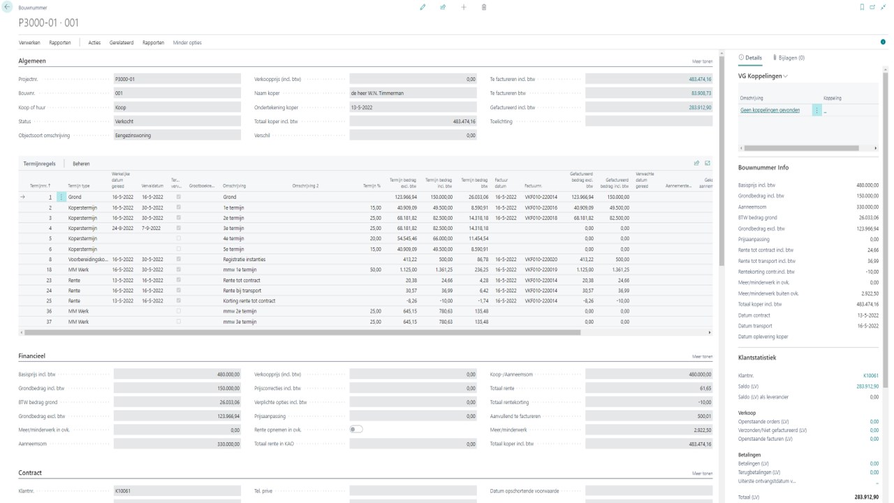Toggle the checkbox for the 3e termijn row
Image resolution: width=894 pixels, height=503 pixels.
point(178,228)
